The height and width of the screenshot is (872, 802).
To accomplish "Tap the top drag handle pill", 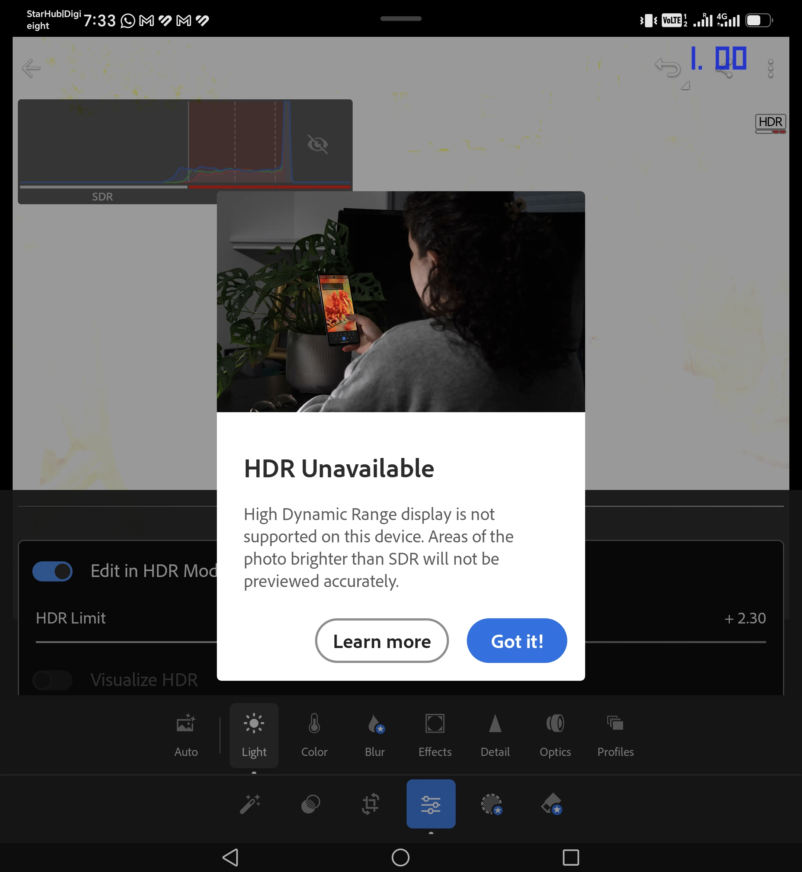I will point(401,19).
